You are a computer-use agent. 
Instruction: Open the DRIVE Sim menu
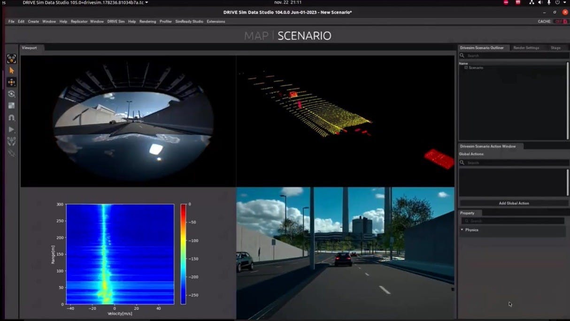pyautogui.click(x=116, y=22)
